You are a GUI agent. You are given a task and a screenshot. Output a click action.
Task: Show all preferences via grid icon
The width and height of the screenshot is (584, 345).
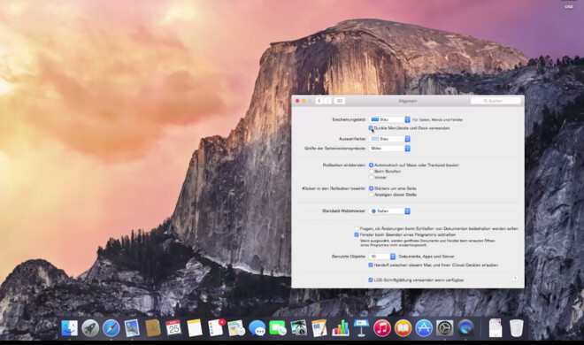pyautogui.click(x=339, y=101)
